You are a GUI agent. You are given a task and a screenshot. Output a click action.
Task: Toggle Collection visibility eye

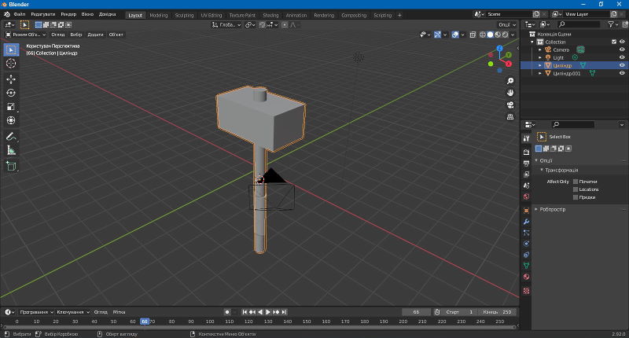[622, 42]
